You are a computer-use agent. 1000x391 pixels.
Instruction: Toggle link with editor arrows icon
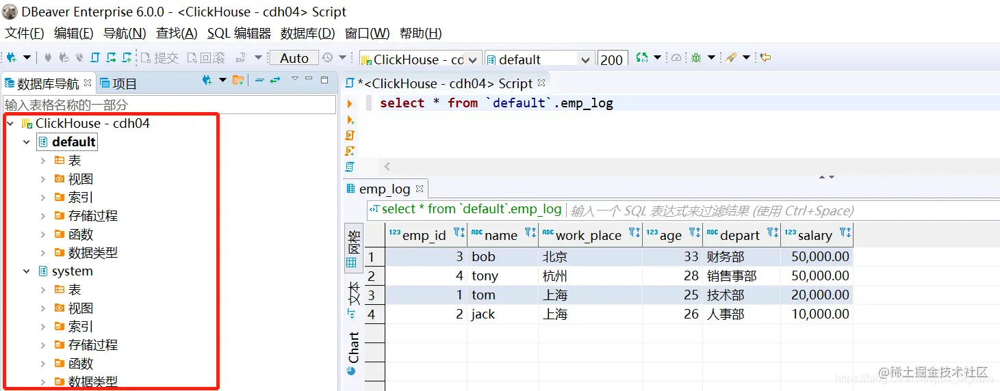coord(275,81)
